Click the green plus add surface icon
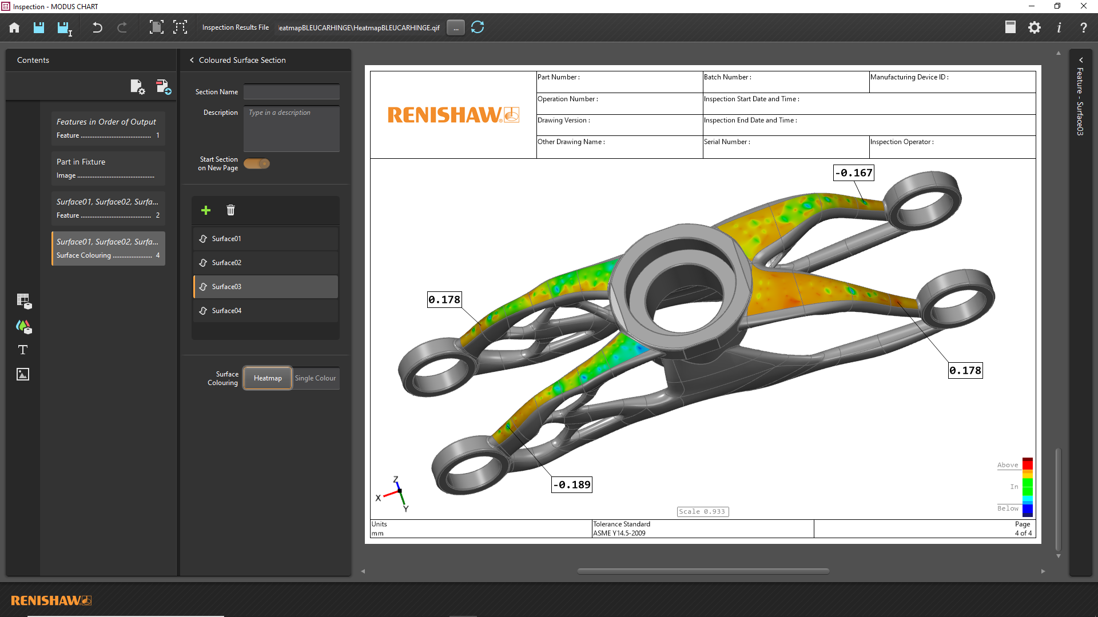 206,210
